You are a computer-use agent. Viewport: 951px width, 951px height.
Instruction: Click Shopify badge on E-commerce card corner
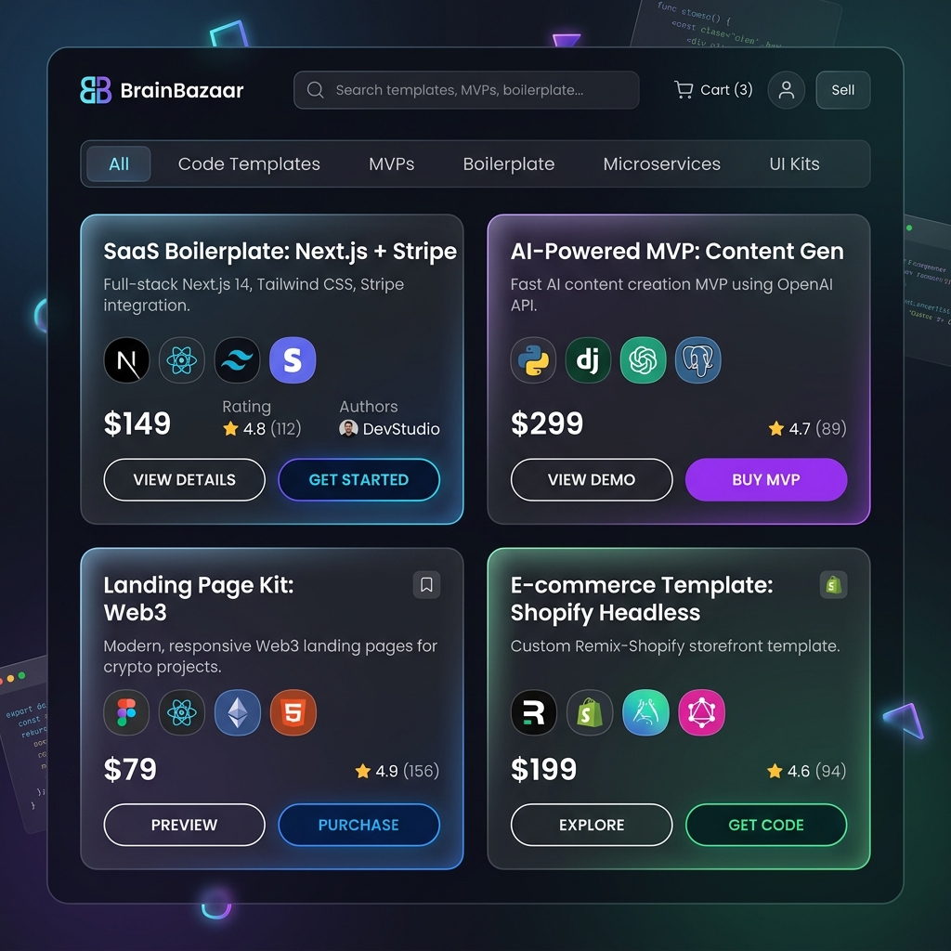(833, 585)
